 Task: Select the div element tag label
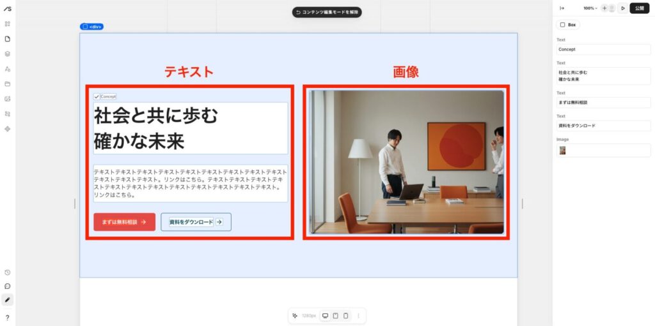tap(91, 27)
